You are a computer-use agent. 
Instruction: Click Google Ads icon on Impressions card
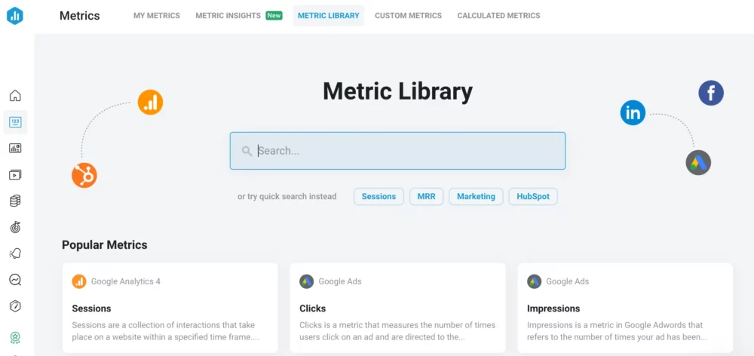(x=534, y=281)
